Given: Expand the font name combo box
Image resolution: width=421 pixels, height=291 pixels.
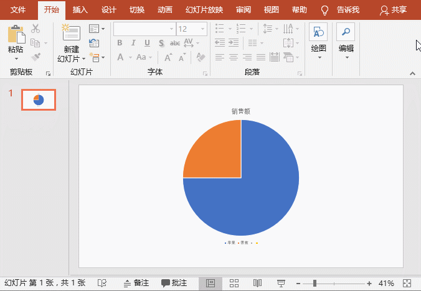Looking at the screenshot, I should pos(171,29).
